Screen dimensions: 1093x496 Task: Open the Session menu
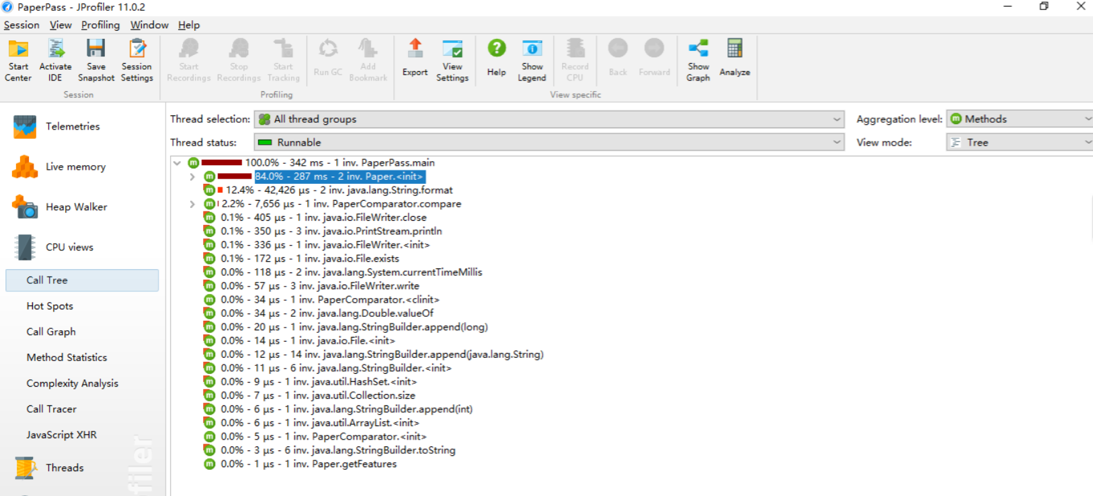22,25
